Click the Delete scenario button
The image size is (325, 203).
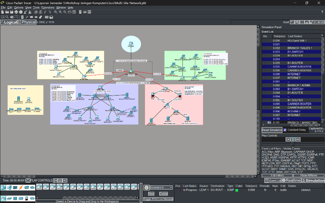tap(163, 194)
